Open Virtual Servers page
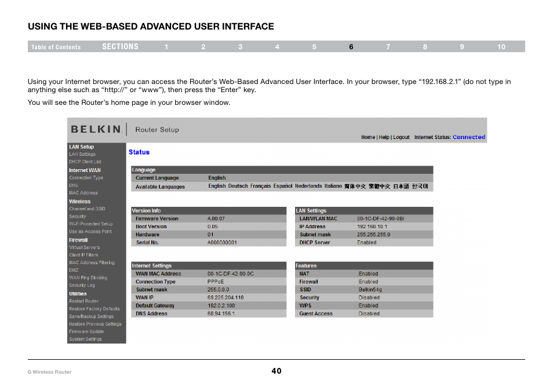This screenshot has width=553, height=387. [x=84, y=247]
